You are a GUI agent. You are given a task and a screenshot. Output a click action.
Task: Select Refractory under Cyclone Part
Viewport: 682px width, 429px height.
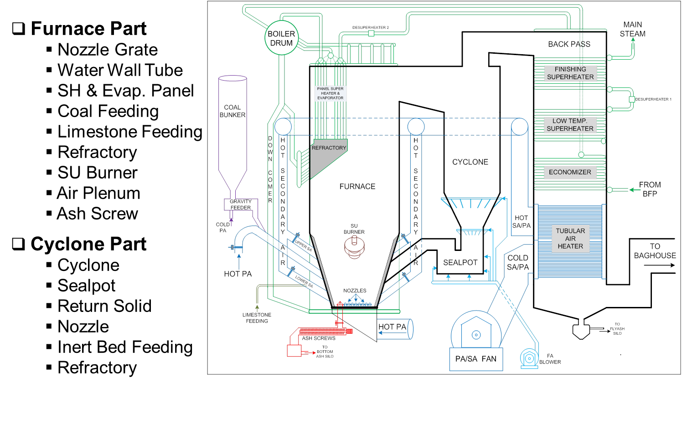[x=97, y=368]
